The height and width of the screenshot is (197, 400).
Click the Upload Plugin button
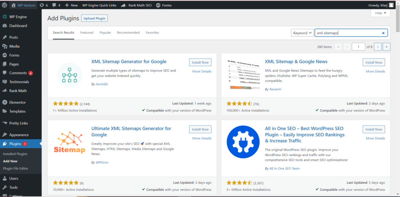point(95,18)
